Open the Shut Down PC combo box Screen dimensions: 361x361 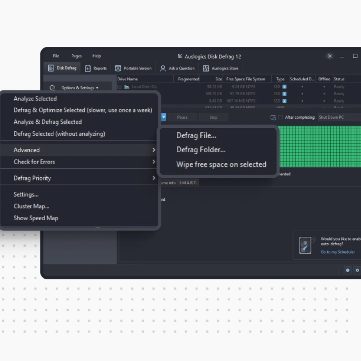pos(340,117)
